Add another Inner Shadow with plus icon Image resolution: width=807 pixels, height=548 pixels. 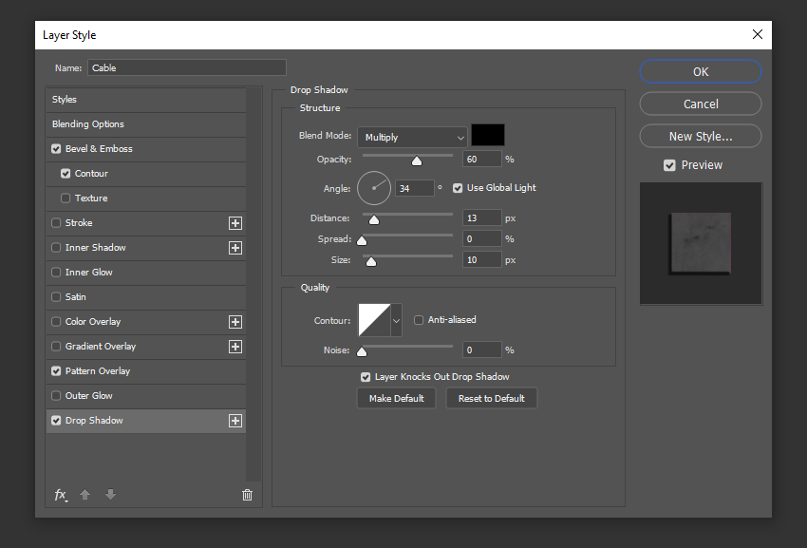click(235, 248)
